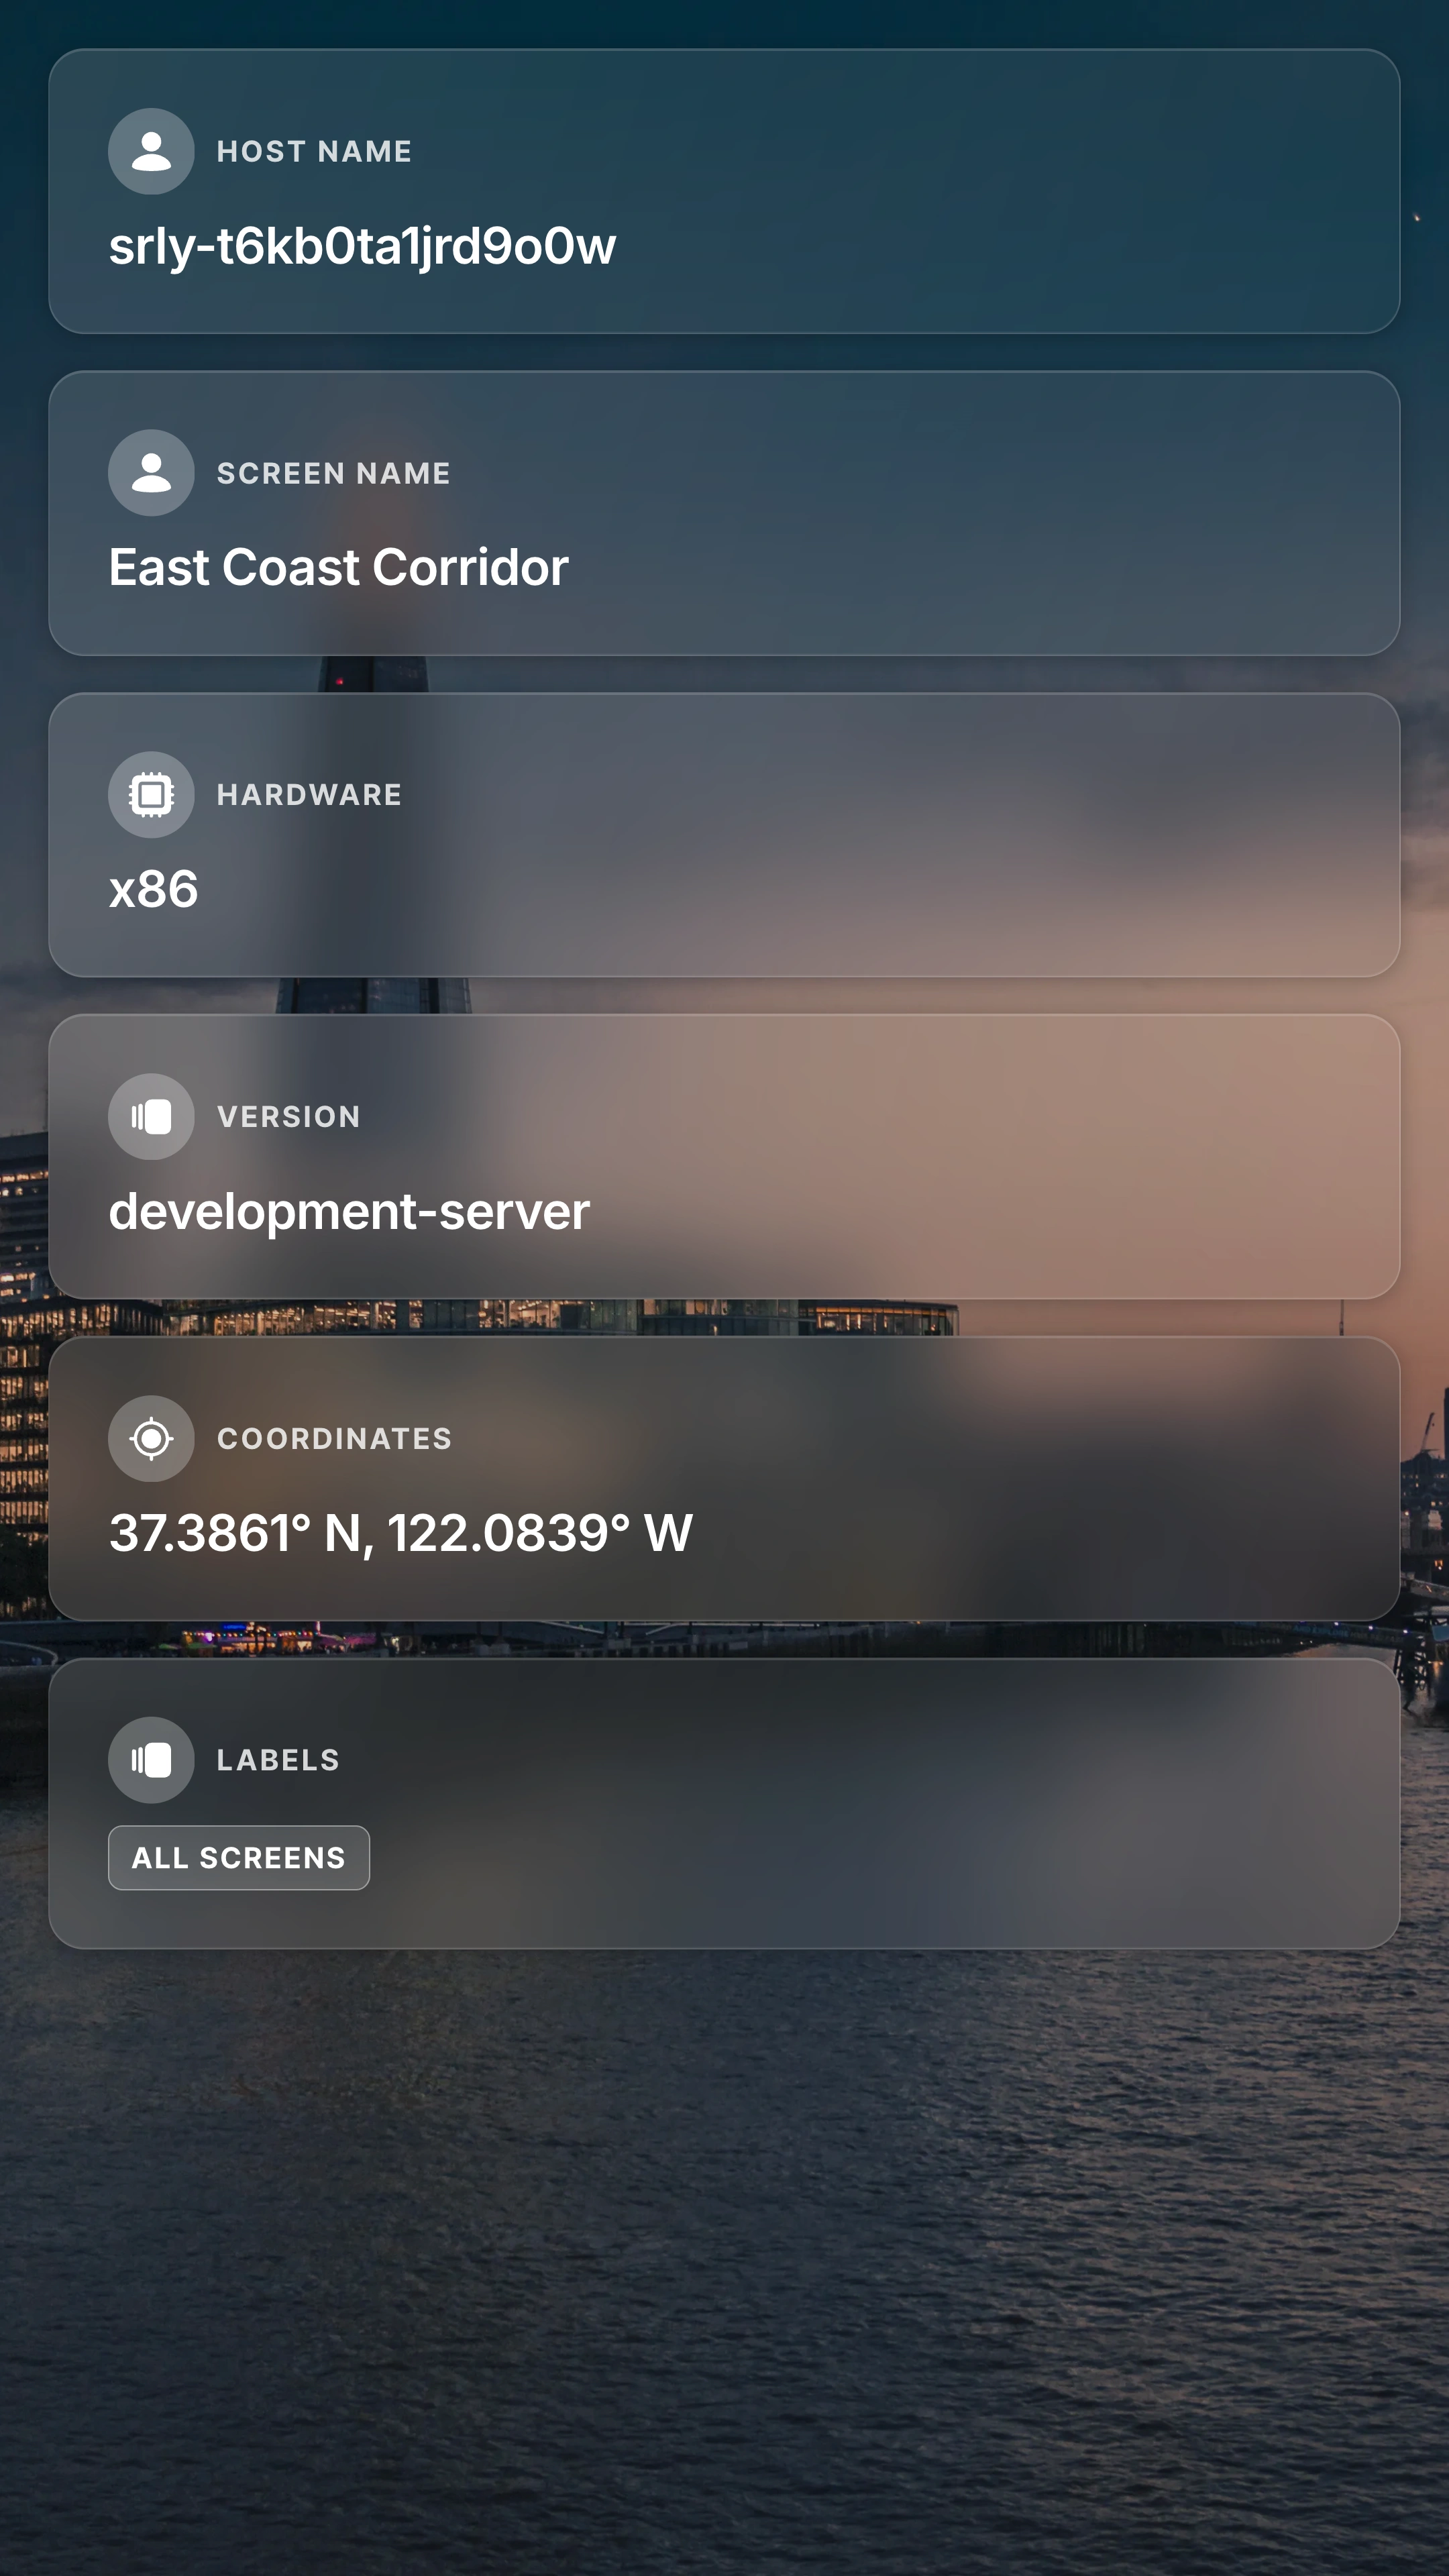Image resolution: width=1449 pixels, height=2576 pixels.
Task: Click the person icon beside Host Name
Action: (x=151, y=151)
